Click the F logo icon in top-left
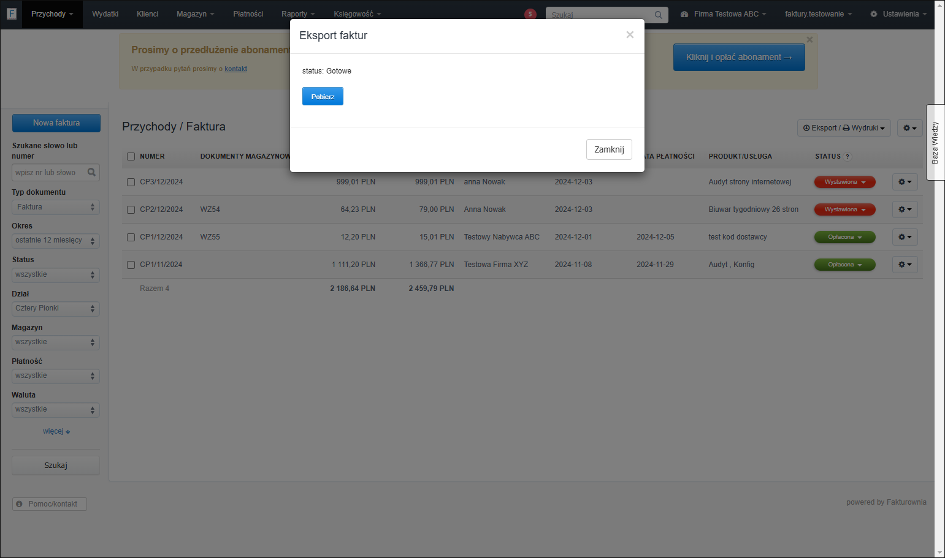 [x=11, y=13]
